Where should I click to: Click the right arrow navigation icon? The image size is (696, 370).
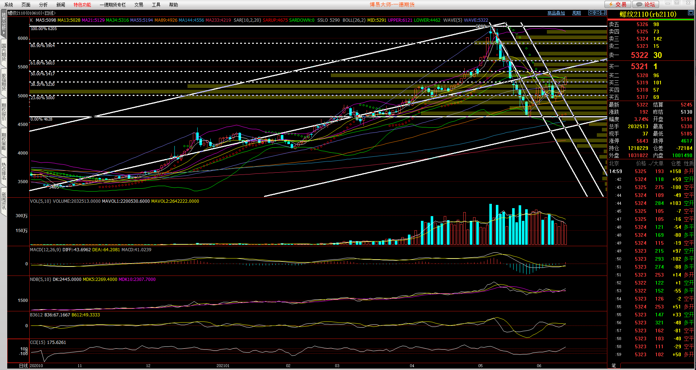point(598,13)
